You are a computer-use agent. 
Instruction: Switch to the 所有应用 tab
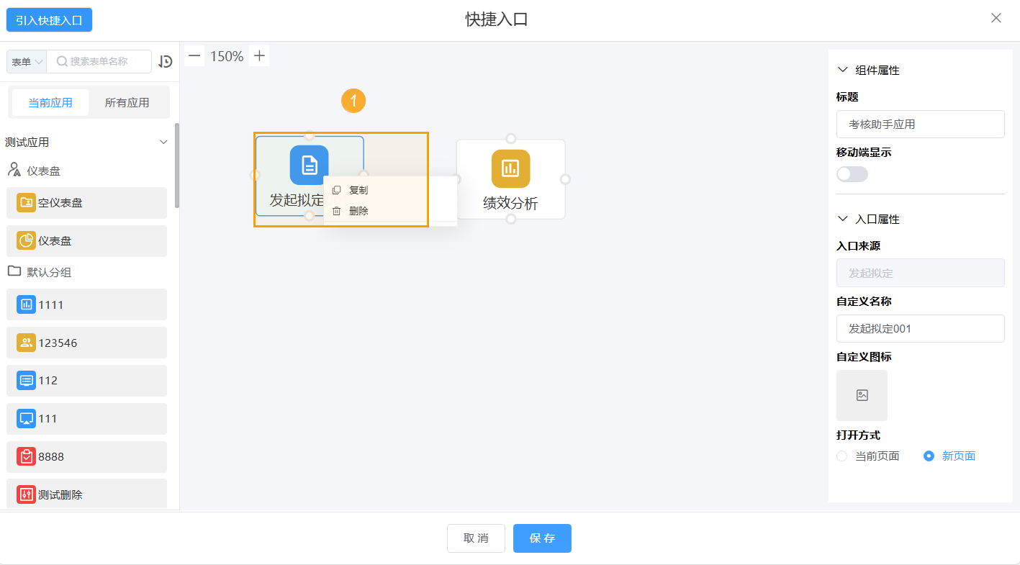point(128,102)
